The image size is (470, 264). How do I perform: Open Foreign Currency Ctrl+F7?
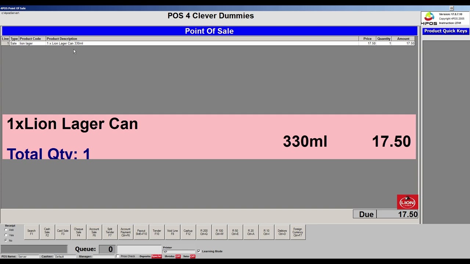click(x=298, y=232)
